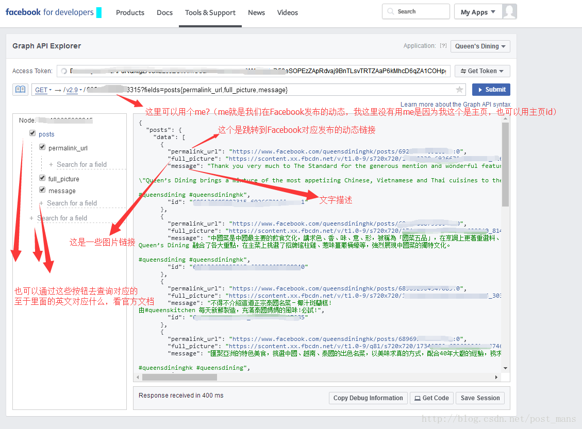
Task: Click the scroll-down arrow of the response panel
Action: (505, 368)
